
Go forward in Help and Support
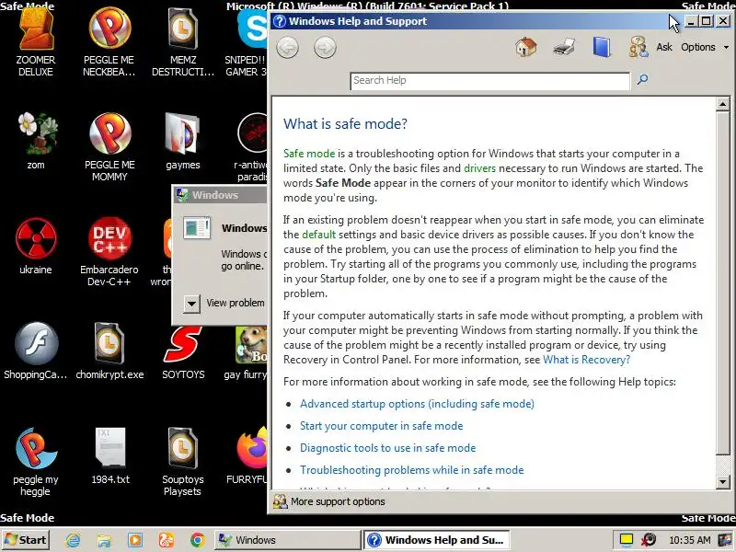(325, 48)
